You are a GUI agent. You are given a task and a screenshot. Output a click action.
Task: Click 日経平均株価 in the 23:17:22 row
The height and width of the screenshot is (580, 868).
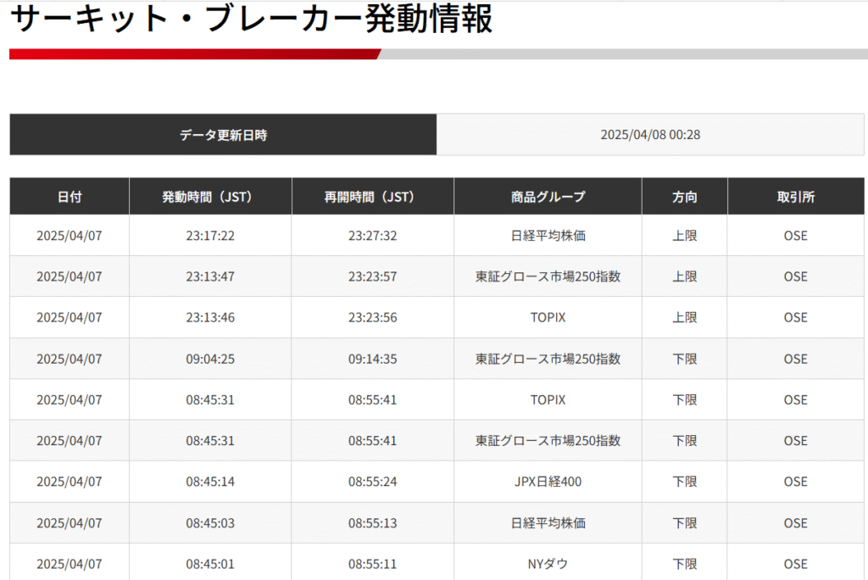548,236
